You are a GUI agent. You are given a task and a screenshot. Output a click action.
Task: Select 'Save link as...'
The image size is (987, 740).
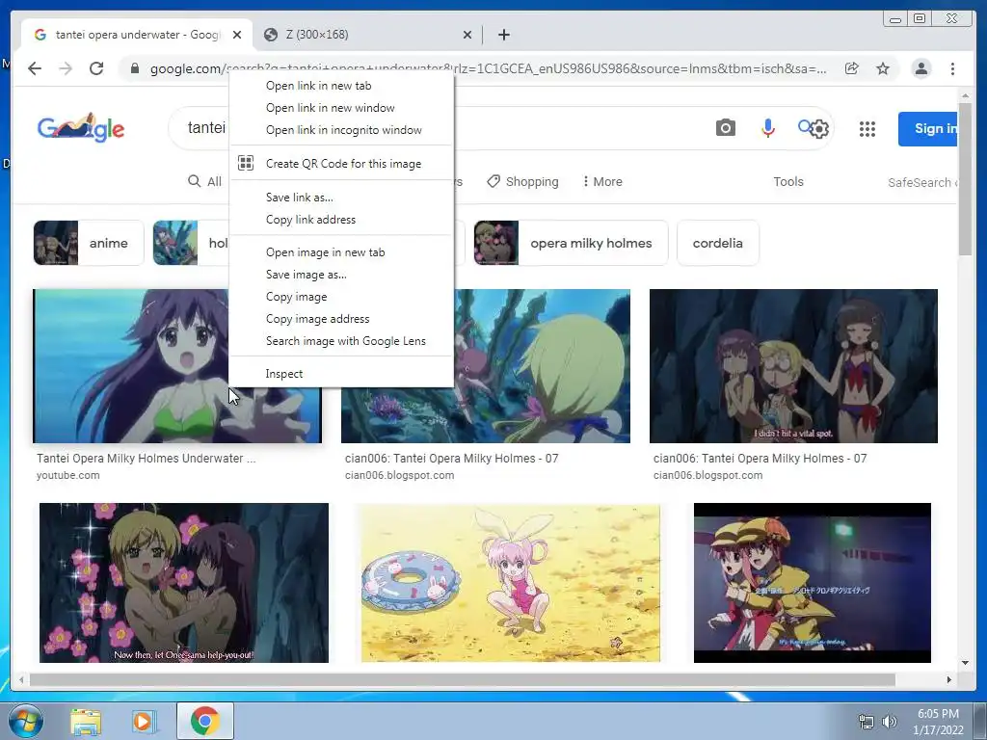click(x=341, y=197)
